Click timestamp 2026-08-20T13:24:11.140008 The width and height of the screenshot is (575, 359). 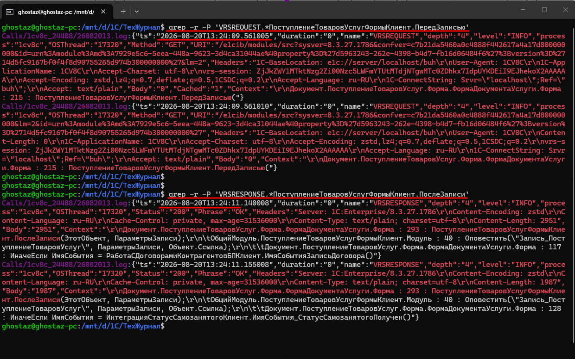coord(216,203)
